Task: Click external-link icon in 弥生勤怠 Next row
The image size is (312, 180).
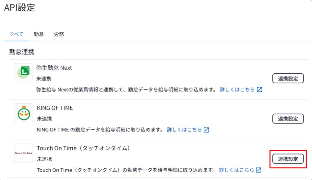Action: [259, 90]
